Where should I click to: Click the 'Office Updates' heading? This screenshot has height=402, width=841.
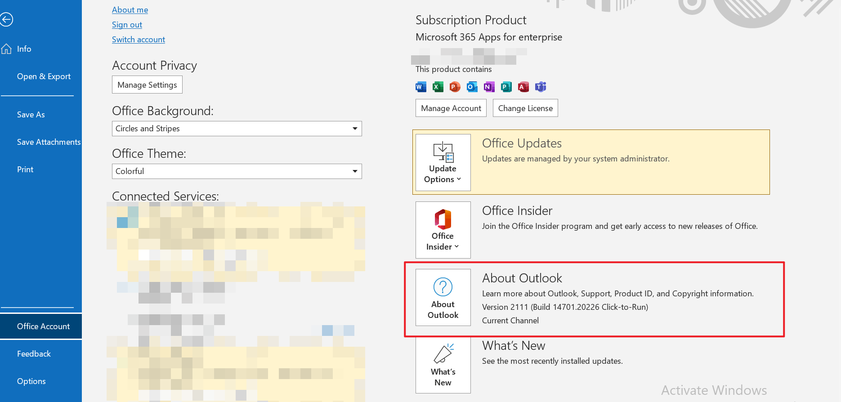[522, 143]
